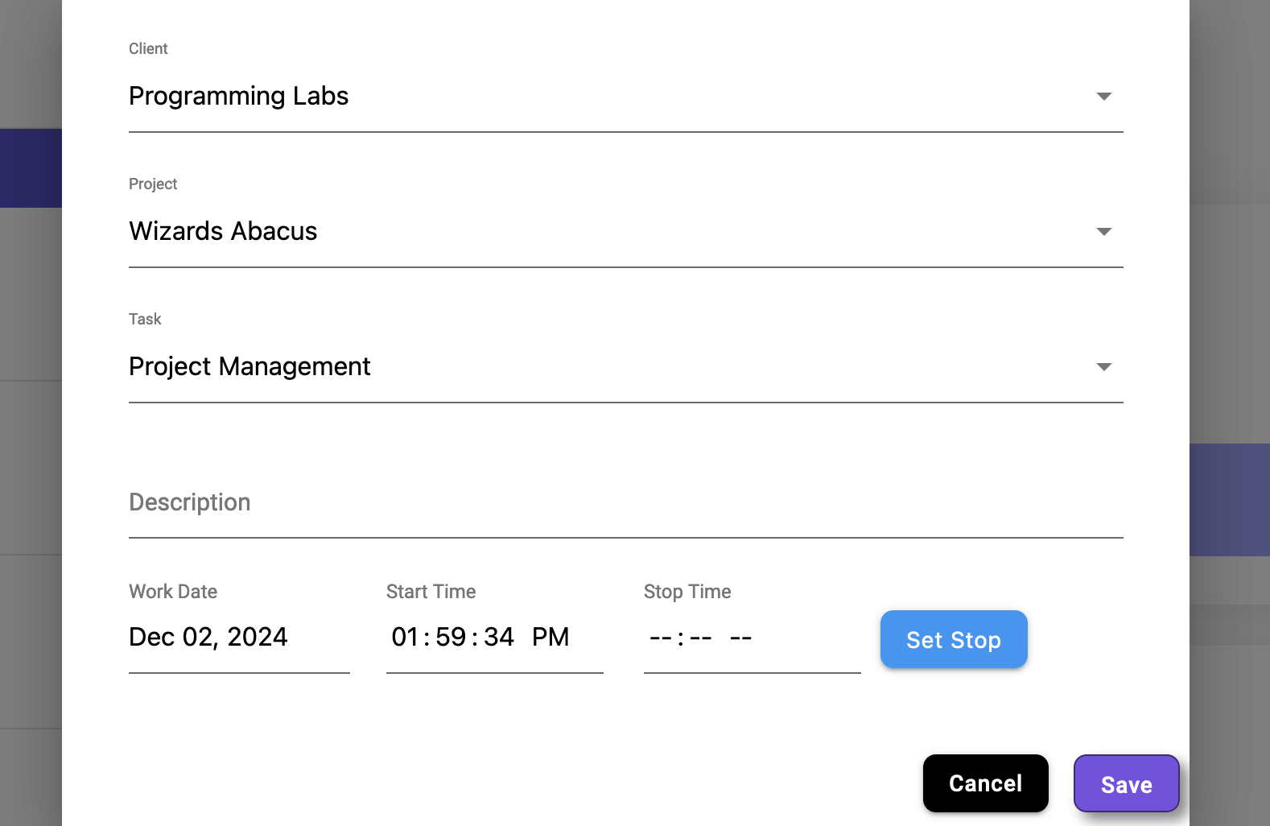Click the 'Wizards Abacus' project value
This screenshot has width=1270, height=826.
[x=223, y=232]
